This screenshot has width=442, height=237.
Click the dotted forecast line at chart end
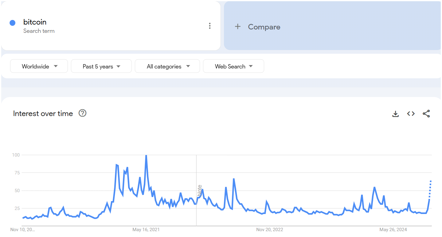click(430, 190)
